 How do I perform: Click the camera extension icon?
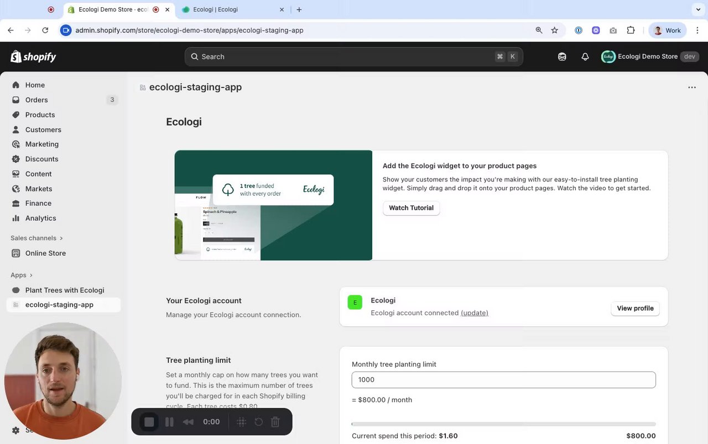click(613, 30)
